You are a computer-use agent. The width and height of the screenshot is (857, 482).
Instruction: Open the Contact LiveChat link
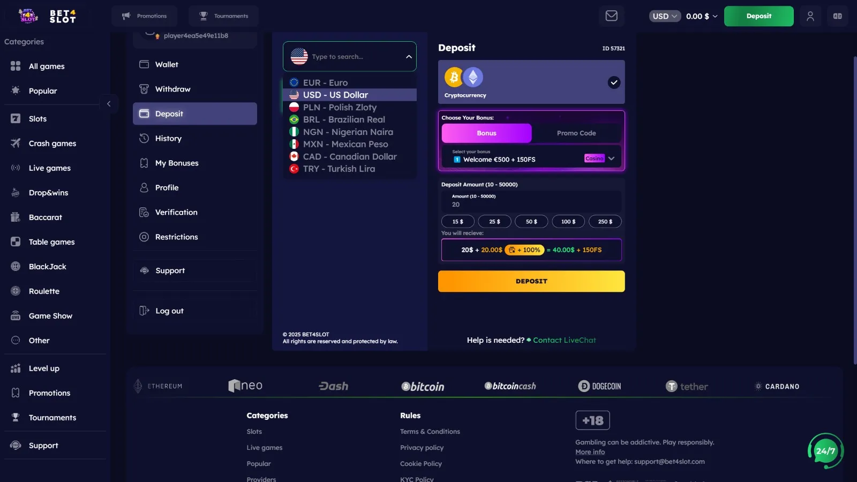(x=564, y=340)
